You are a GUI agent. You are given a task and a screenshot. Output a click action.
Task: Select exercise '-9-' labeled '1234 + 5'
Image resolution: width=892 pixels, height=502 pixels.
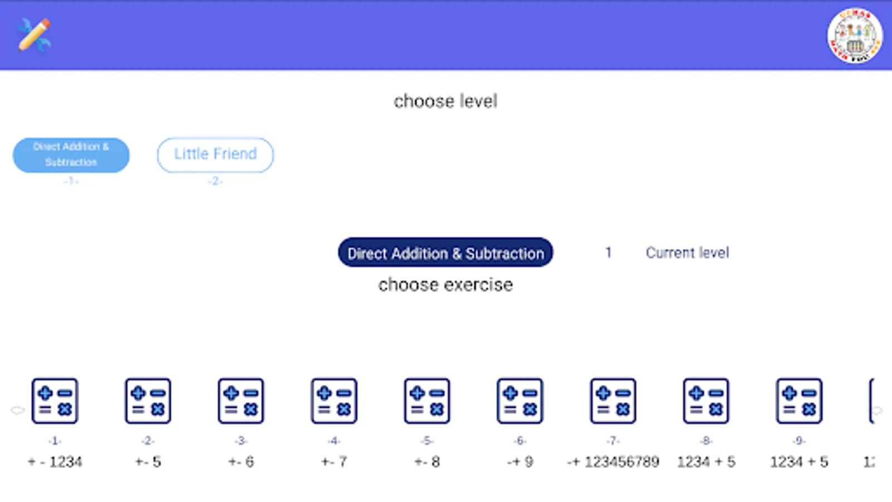point(799,400)
